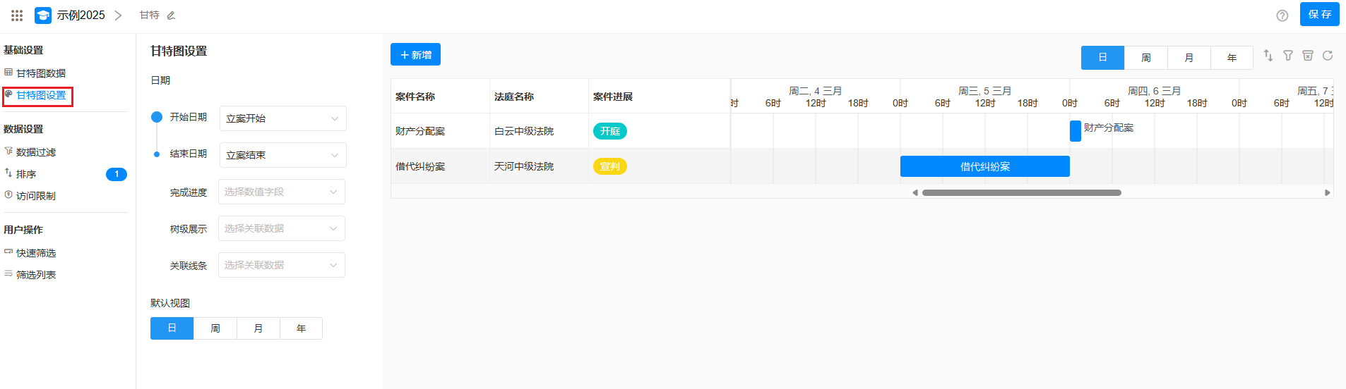Select 月 in the default view setting
1346x389 pixels.
pos(258,328)
